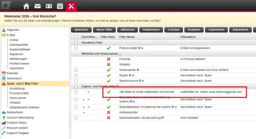Open the Home icon in top bar
This screenshot has width=256, height=139.
[x=26, y=6]
